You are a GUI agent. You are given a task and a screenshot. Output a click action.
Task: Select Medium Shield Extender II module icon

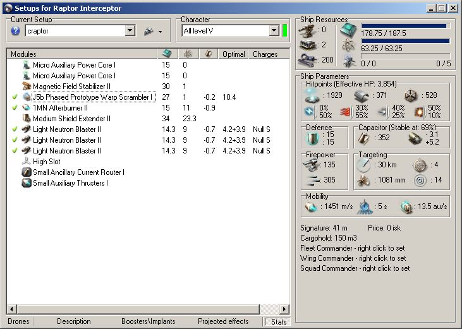(27, 119)
